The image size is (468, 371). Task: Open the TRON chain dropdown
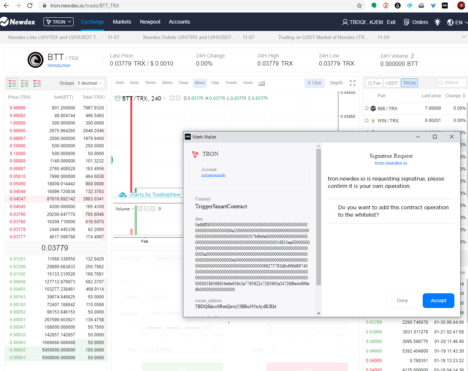click(59, 22)
